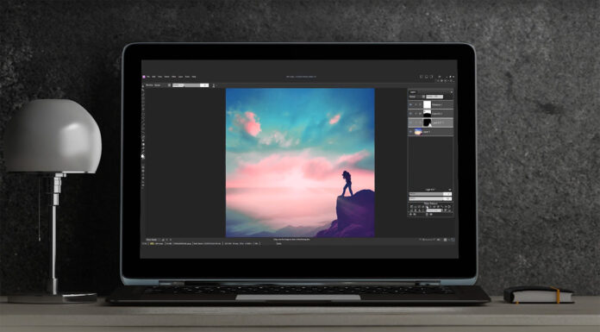The width and height of the screenshot is (600, 332).
Task: Toggle visibility eye of the highlighted layer
Action: 410,122
